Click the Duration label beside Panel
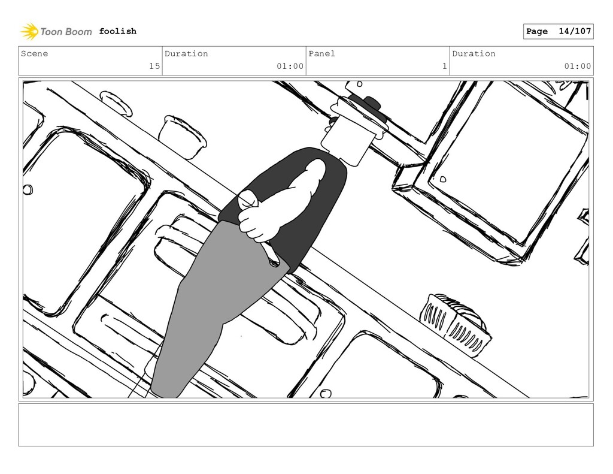The height and width of the screenshot is (474, 613). (474, 53)
